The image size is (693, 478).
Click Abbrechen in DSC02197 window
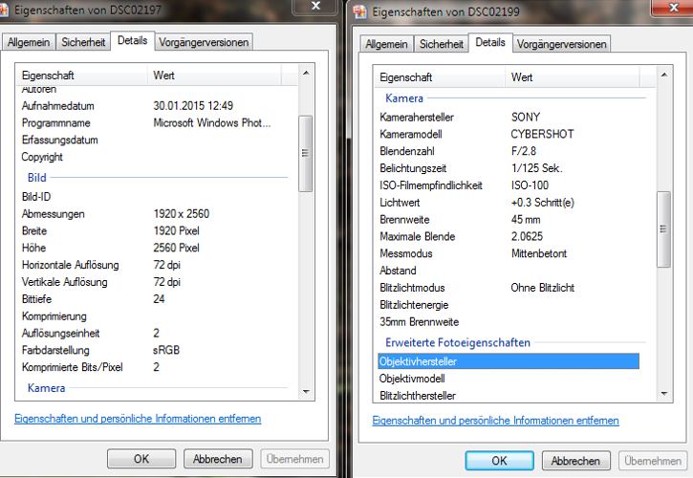tap(218, 459)
